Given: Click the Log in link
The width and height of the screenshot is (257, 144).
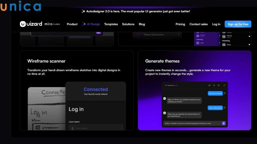Looking at the screenshot, I should pos(216,24).
